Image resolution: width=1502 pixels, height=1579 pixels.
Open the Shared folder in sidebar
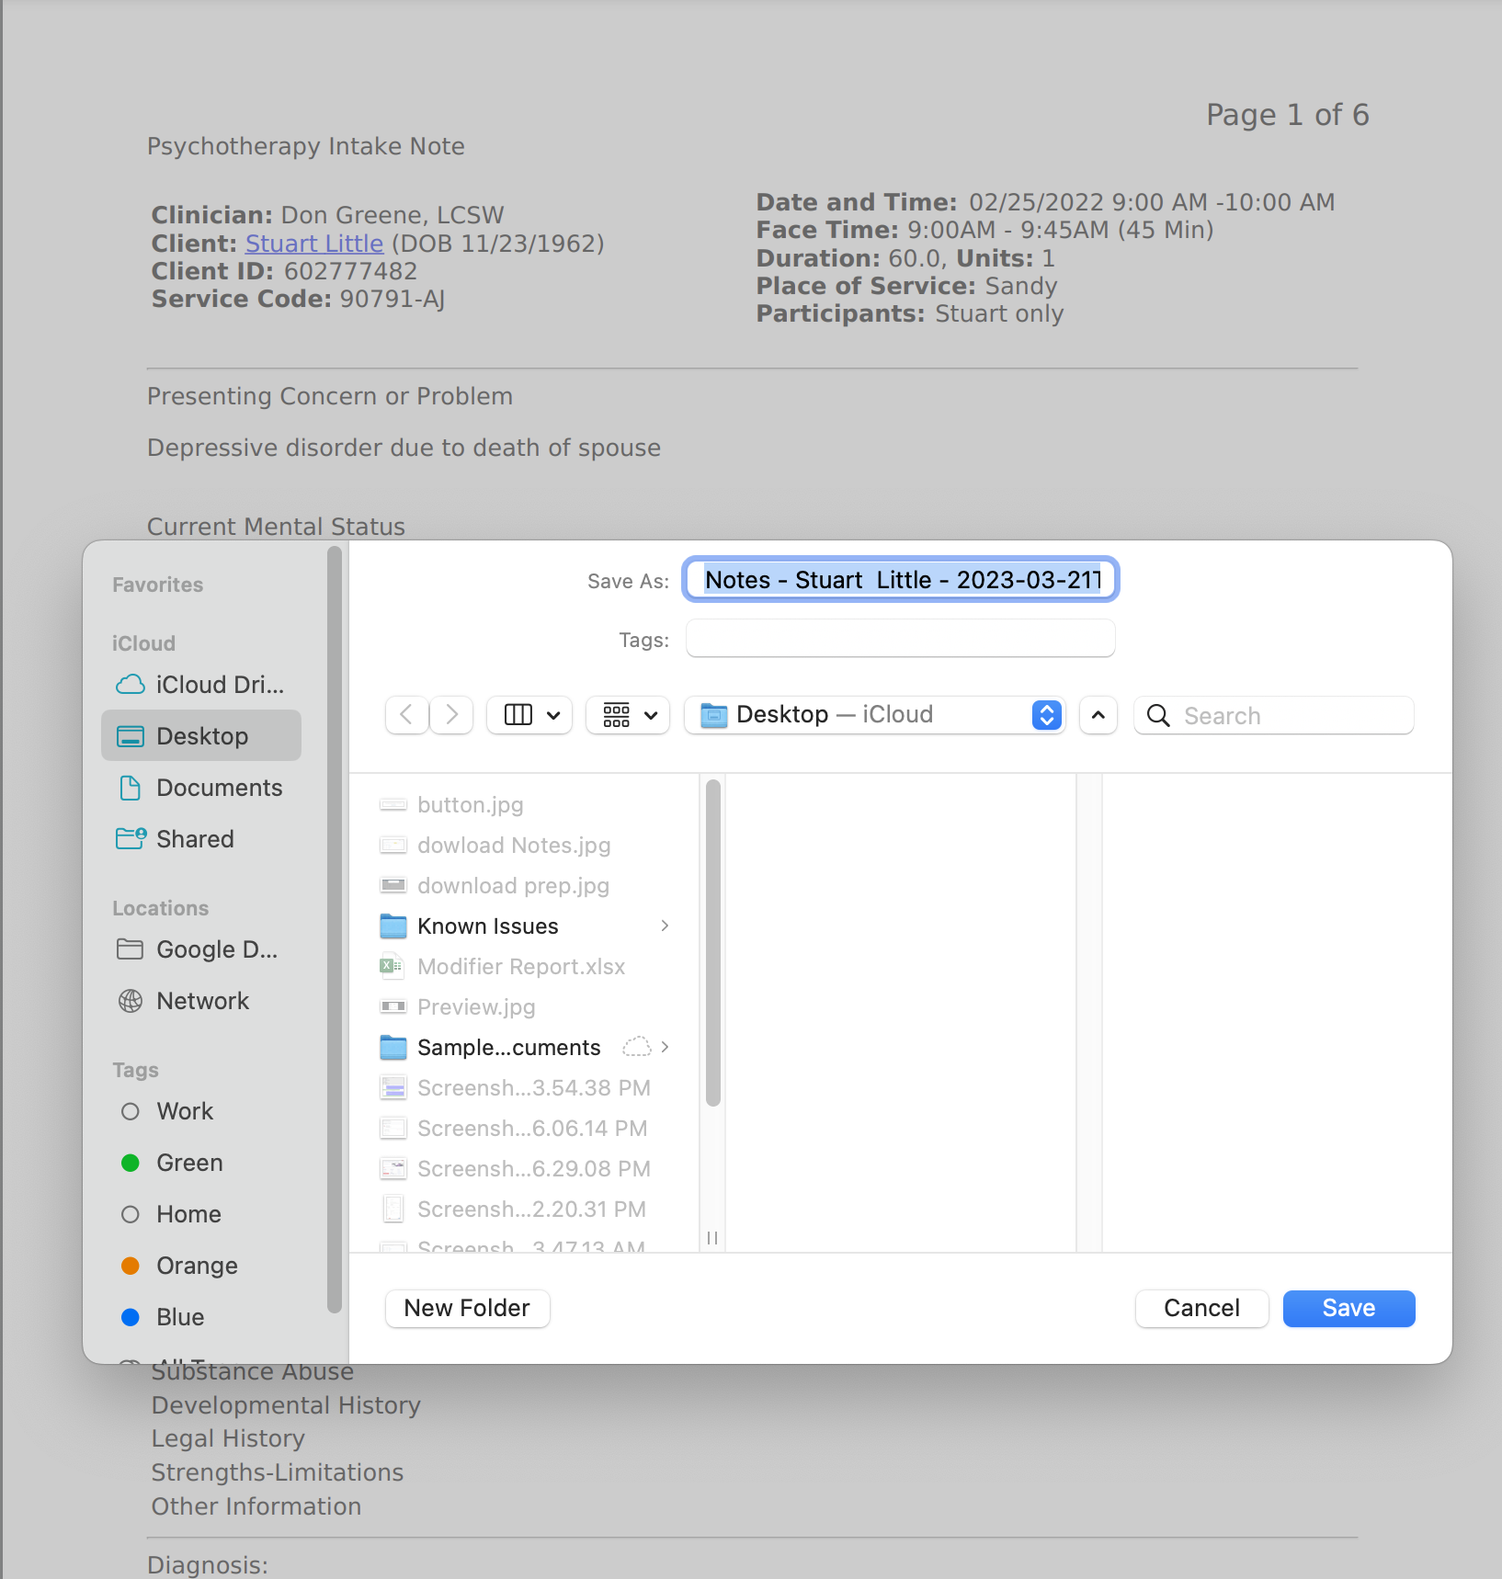point(196,838)
